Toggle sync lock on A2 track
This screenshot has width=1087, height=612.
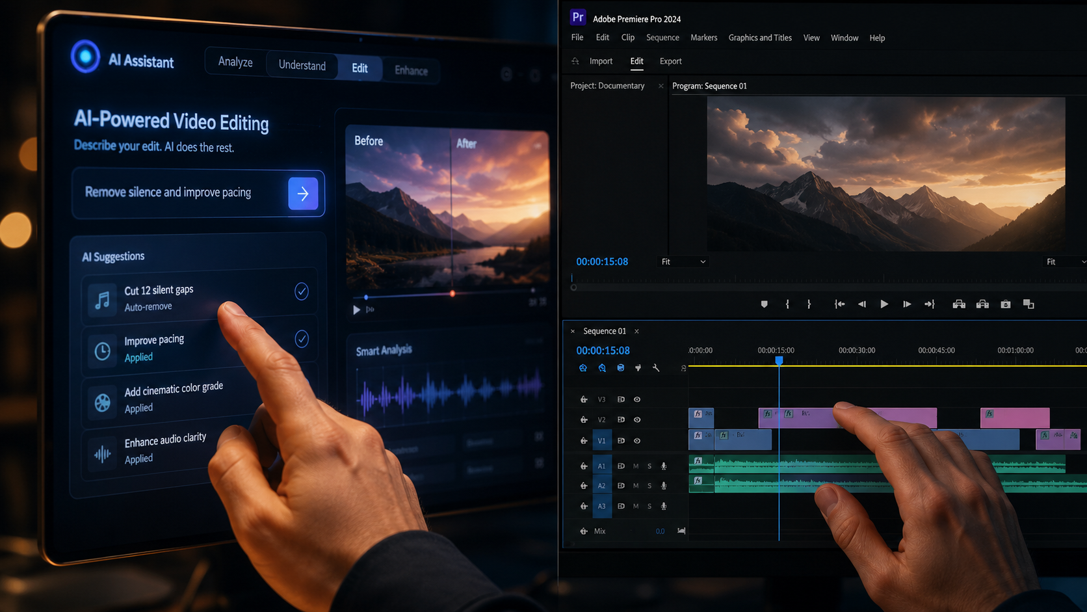621,486
